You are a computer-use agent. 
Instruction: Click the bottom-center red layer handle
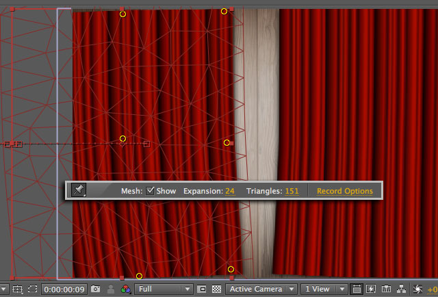(x=122, y=278)
